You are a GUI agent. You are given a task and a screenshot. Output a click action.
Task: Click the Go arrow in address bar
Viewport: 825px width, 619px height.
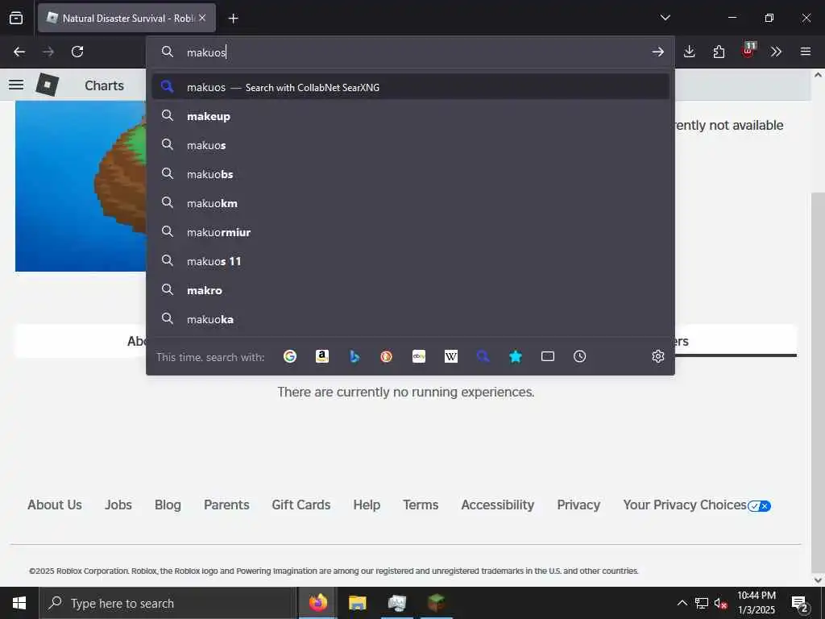[x=657, y=52]
